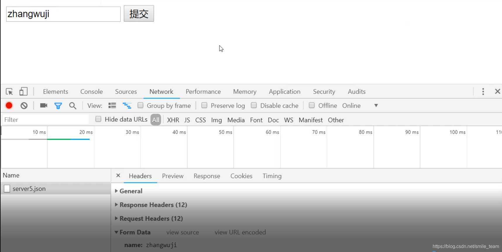
Task: Clear the network log with the clear icon
Action: [x=24, y=105]
